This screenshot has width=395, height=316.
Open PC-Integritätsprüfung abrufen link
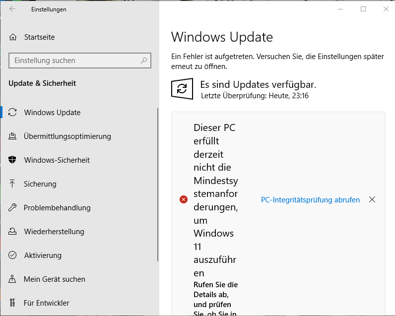pyautogui.click(x=310, y=200)
